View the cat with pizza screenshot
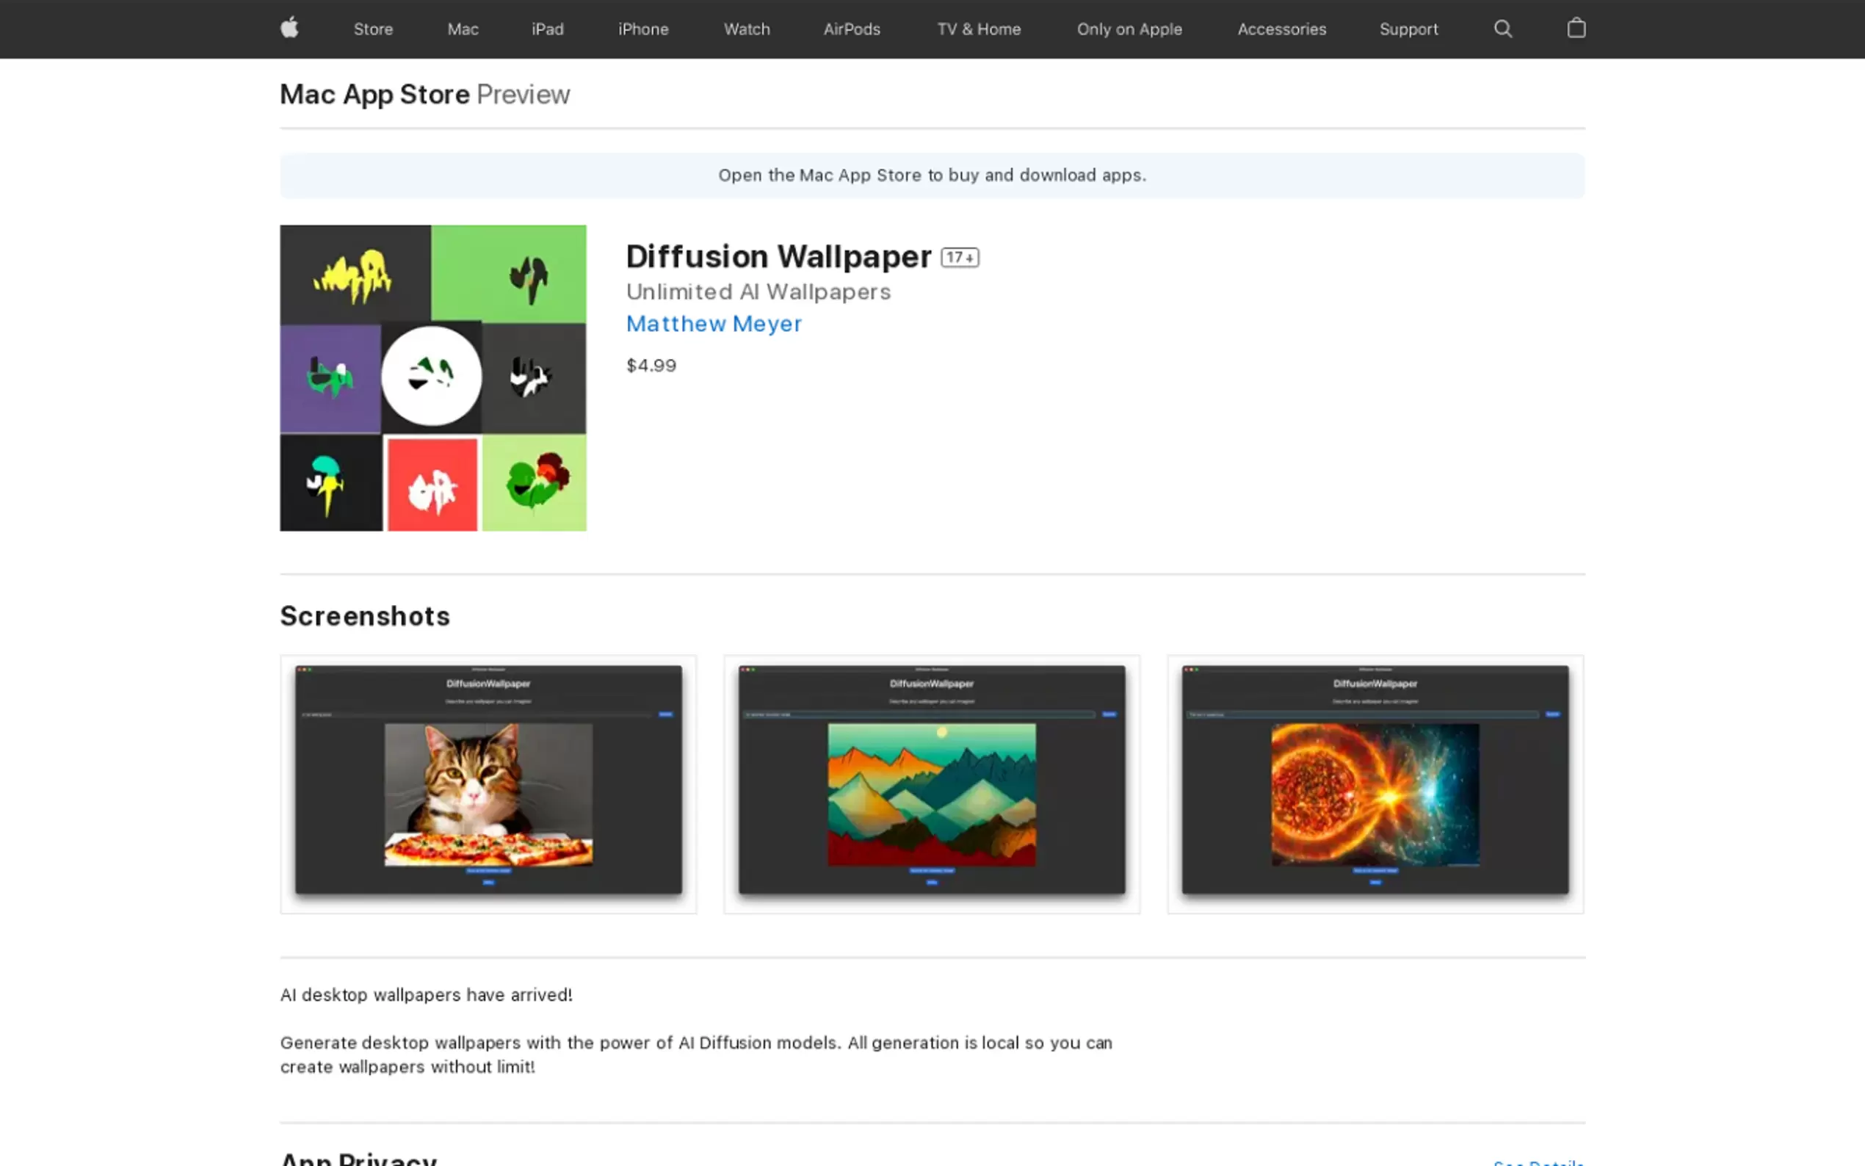1865x1166 pixels. click(488, 784)
